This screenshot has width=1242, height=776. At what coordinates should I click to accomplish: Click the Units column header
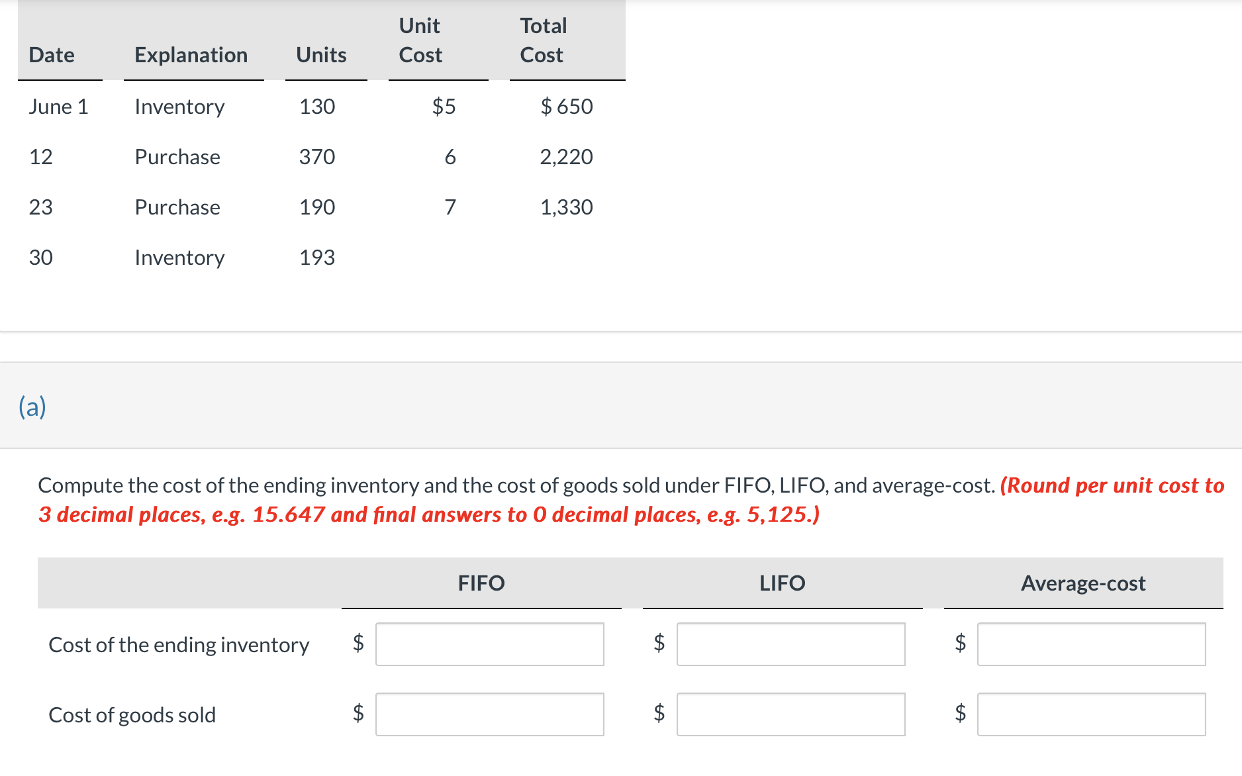(321, 55)
